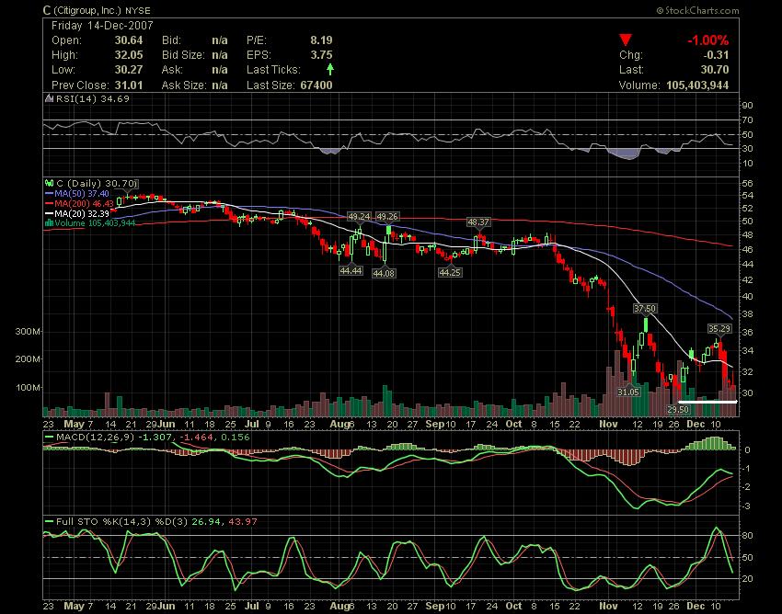This screenshot has width=782, height=614.
Task: Click the 200M volume axis label
Action: point(29,358)
